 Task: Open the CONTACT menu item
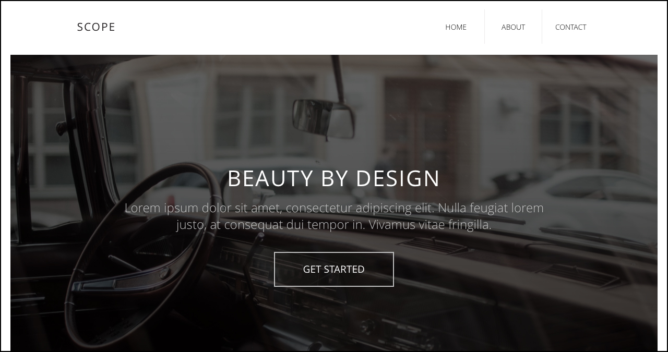tap(570, 27)
